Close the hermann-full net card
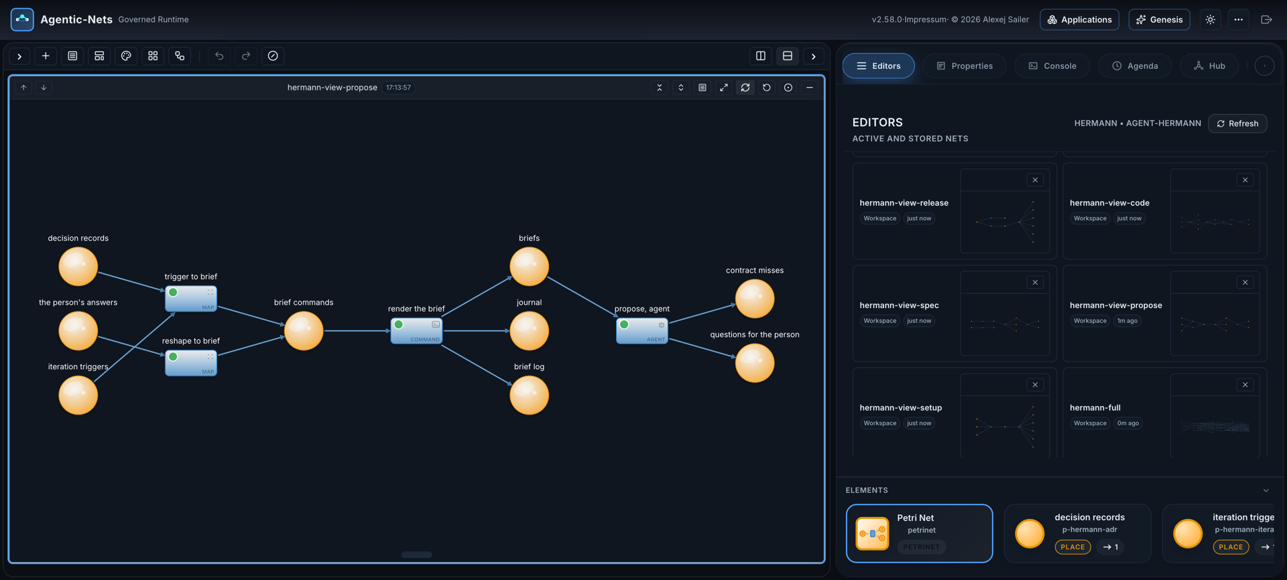This screenshot has width=1287, height=580. point(1245,385)
